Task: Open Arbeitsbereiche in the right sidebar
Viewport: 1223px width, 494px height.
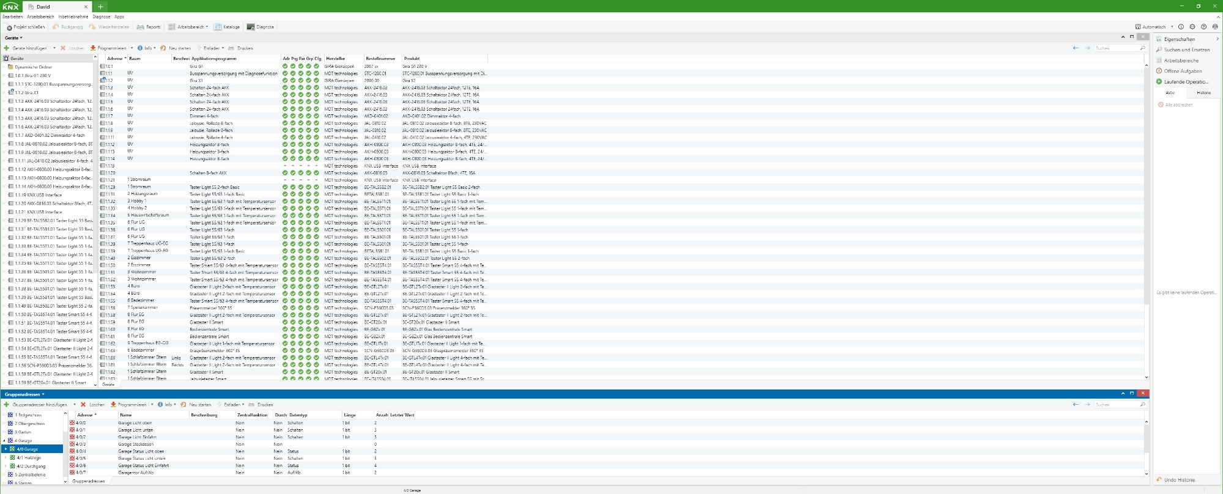Action: point(1177,61)
